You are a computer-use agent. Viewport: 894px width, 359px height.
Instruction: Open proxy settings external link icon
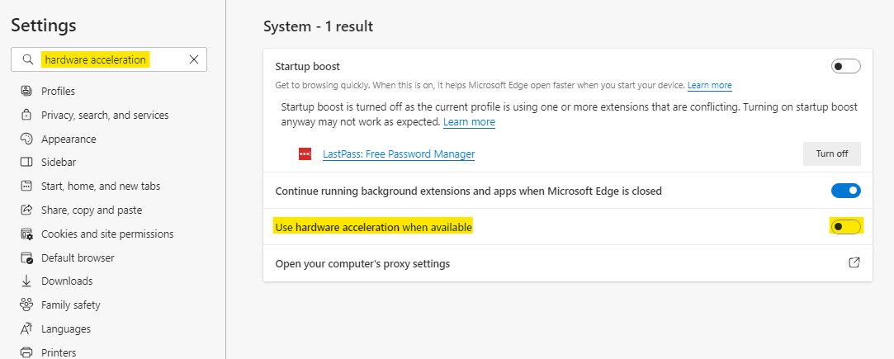(854, 262)
